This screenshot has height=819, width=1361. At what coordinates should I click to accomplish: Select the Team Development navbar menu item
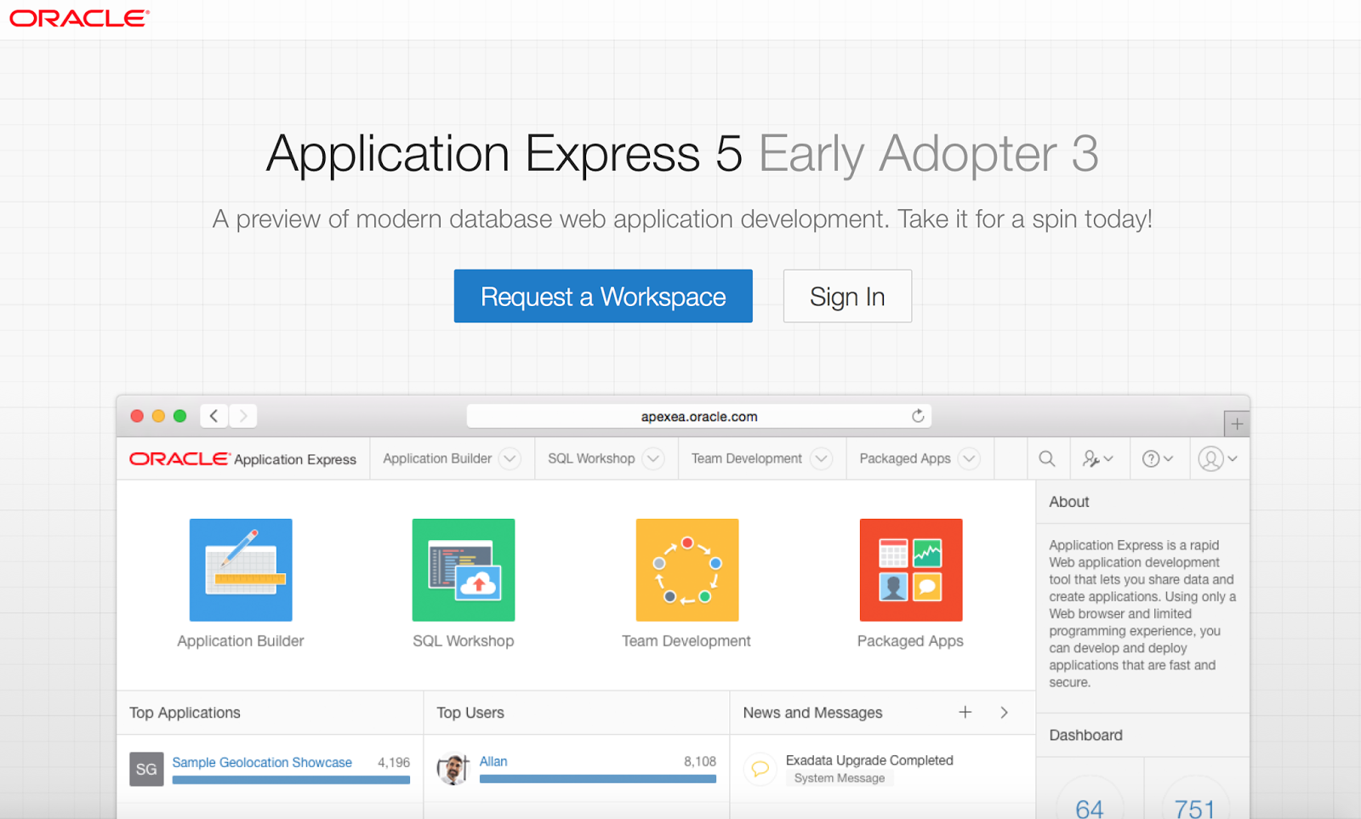747,458
